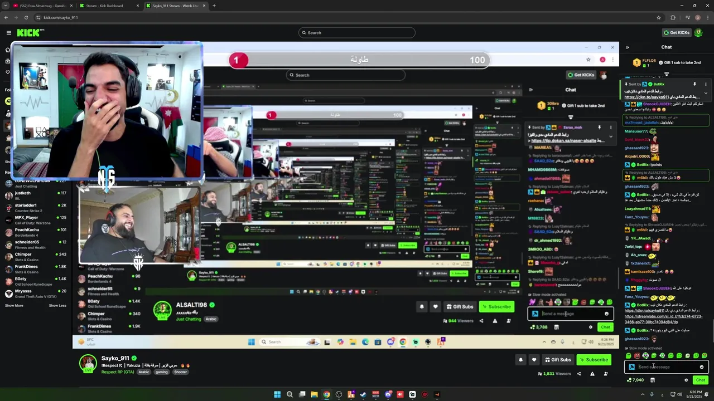Open Steam from the taskbar
Screen dimensions: 714x401
[x=363, y=394]
